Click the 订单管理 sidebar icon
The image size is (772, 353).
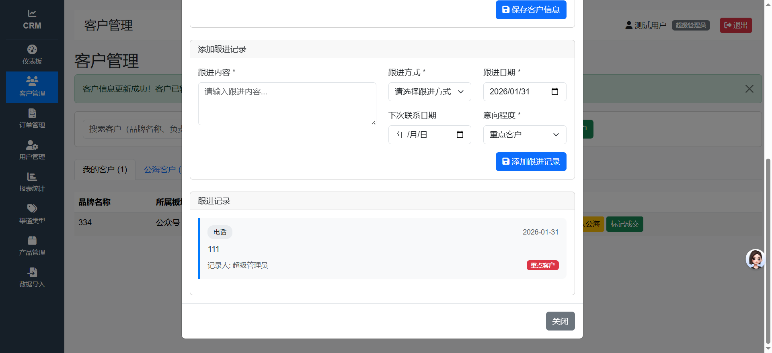pos(32,114)
